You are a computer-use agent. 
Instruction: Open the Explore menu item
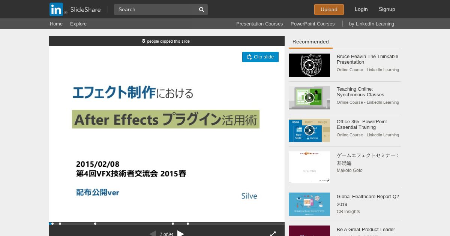pyautogui.click(x=78, y=24)
